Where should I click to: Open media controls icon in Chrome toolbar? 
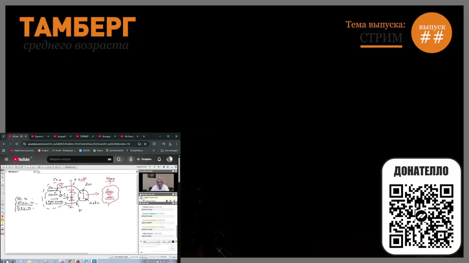point(163,144)
